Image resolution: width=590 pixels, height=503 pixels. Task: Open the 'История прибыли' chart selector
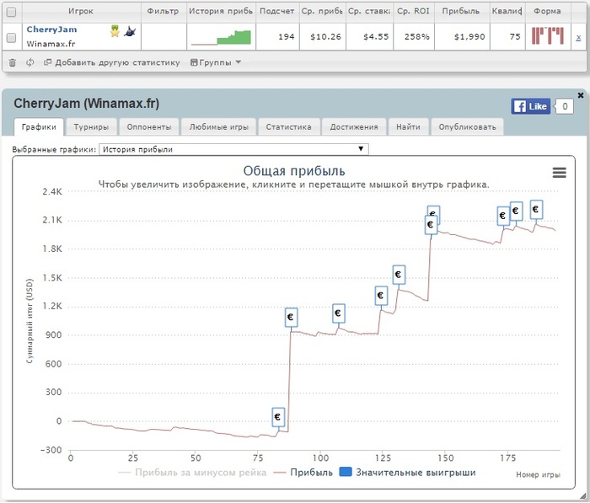[233, 149]
